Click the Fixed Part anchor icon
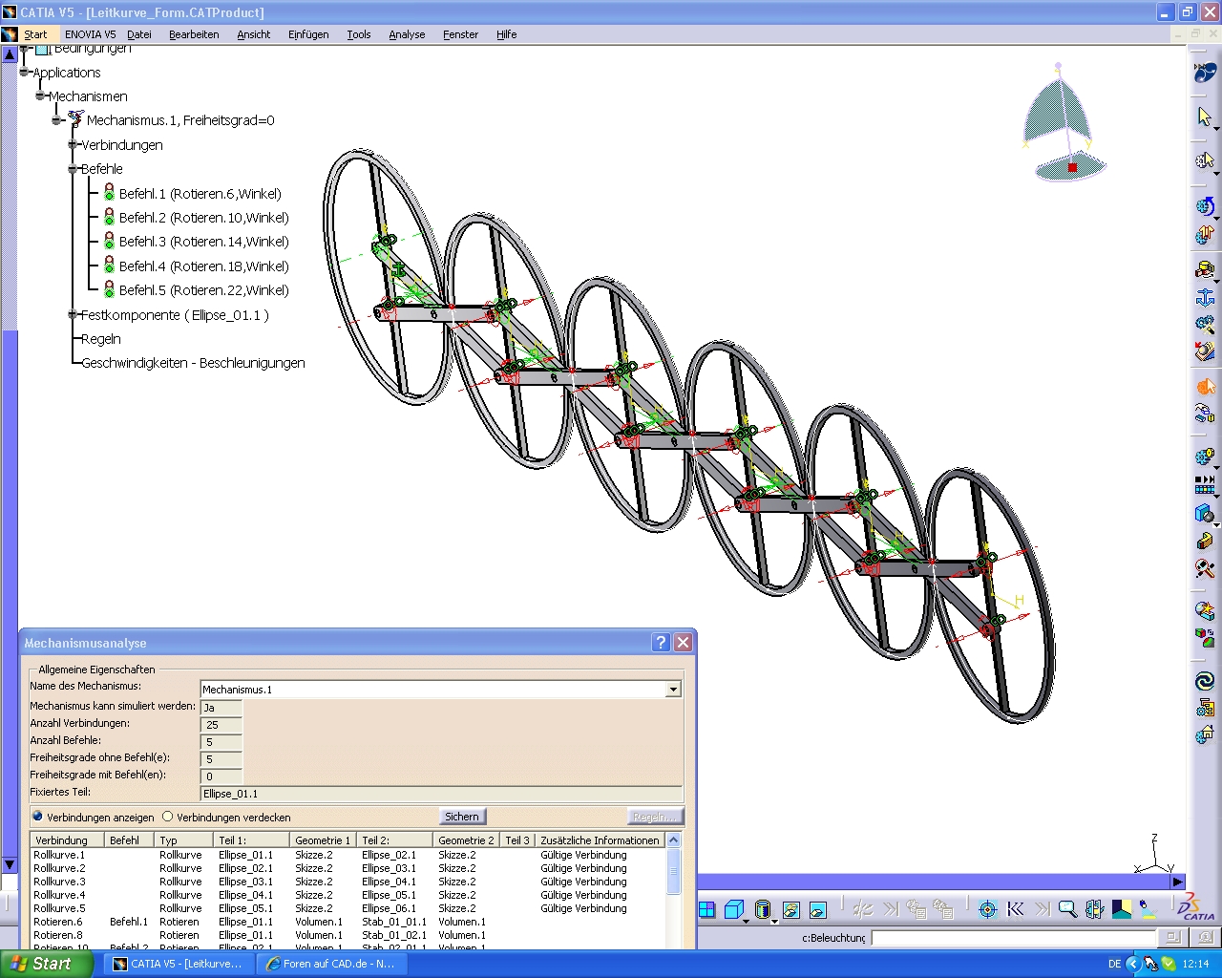 coord(1205,298)
